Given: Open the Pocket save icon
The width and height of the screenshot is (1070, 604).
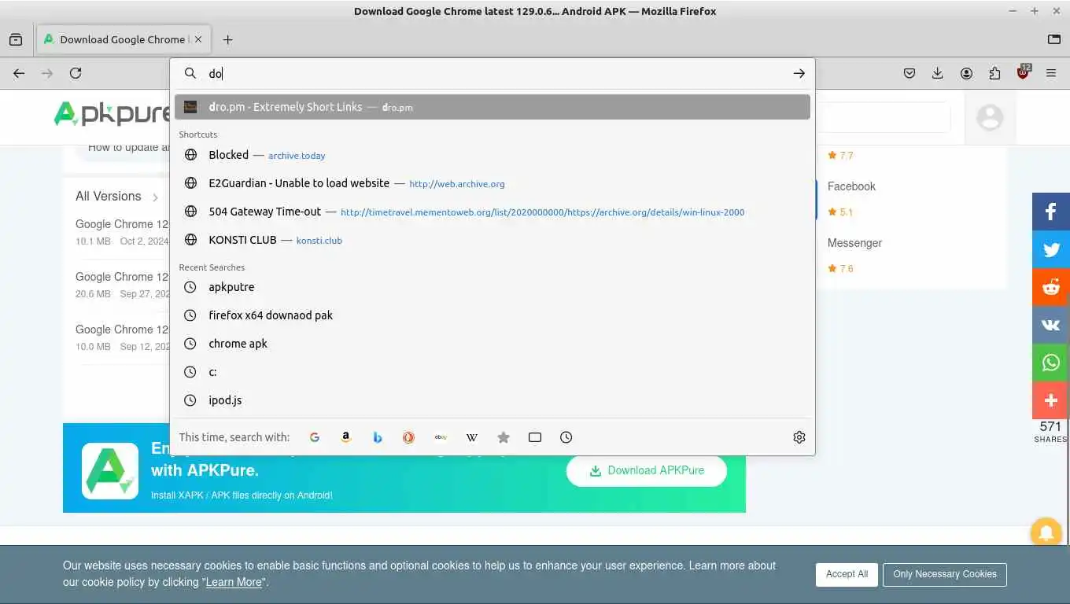Looking at the screenshot, I should tap(909, 73).
